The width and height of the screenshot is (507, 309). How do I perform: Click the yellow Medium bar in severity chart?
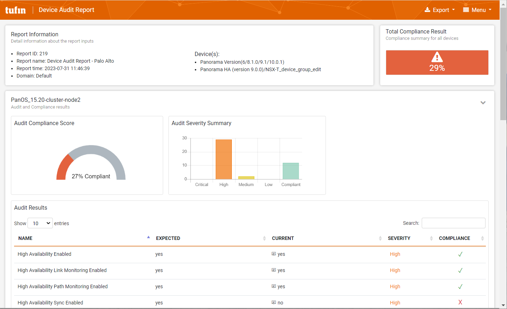[246, 178]
